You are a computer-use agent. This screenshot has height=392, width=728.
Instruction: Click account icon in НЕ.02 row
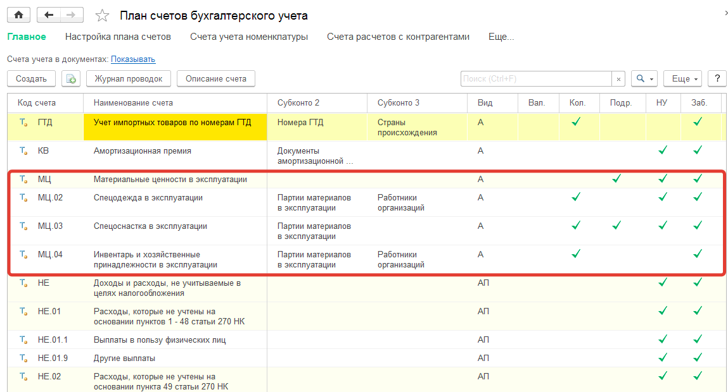pos(23,377)
